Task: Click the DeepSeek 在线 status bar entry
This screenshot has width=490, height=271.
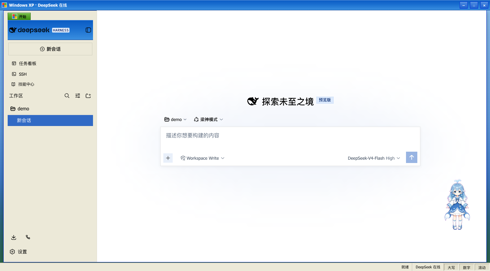Action: (x=428, y=267)
